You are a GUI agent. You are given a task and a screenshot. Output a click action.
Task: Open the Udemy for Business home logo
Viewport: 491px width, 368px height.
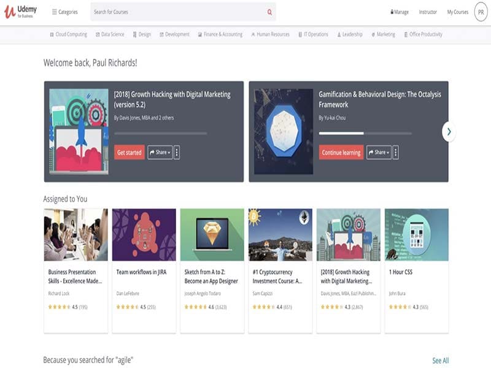[23, 12]
